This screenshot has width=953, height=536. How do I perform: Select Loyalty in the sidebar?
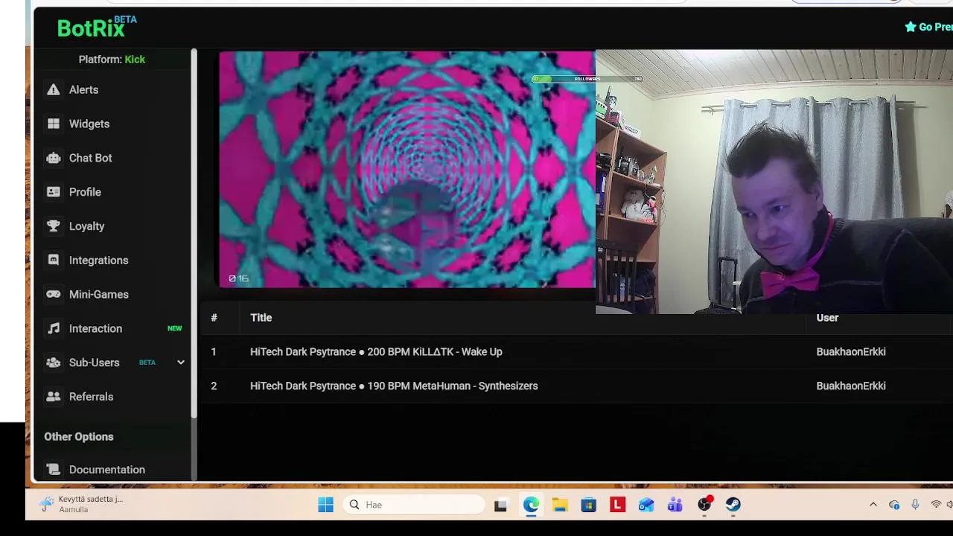pos(86,226)
